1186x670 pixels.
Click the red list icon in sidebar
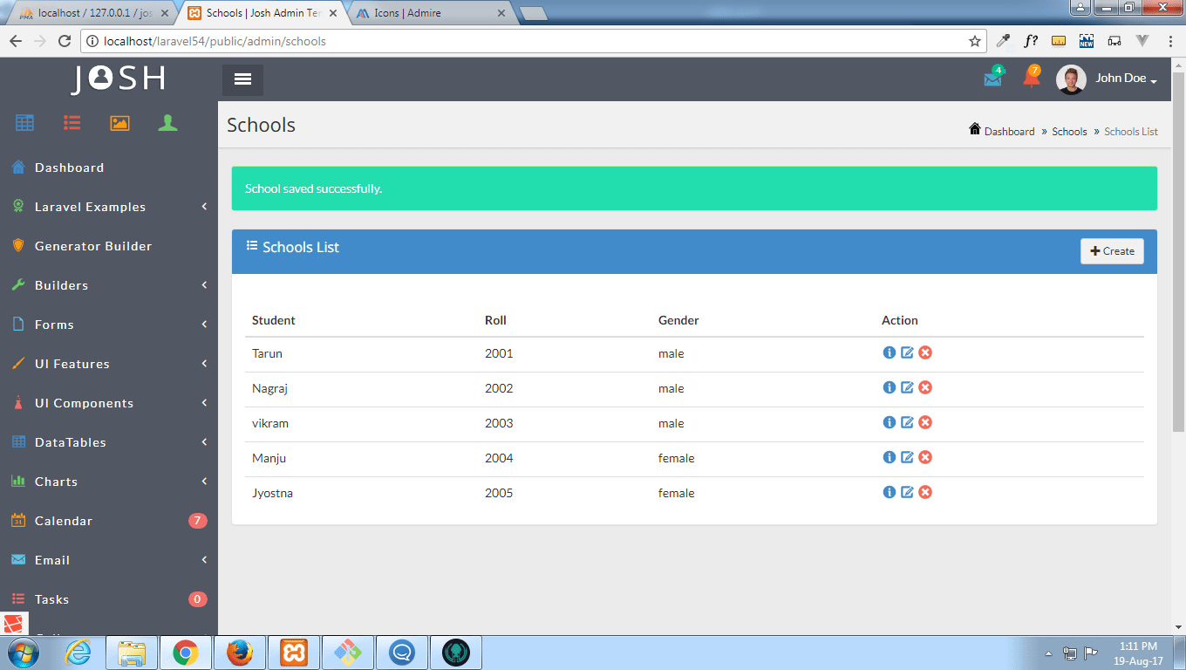pos(72,123)
